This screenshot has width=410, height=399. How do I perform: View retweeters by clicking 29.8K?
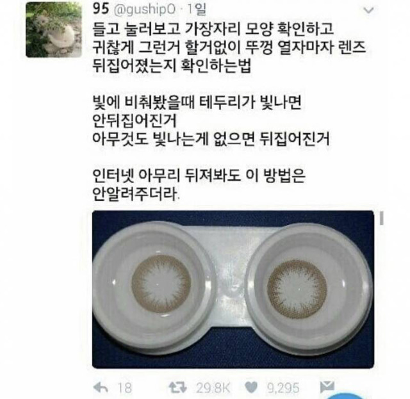coord(213,387)
